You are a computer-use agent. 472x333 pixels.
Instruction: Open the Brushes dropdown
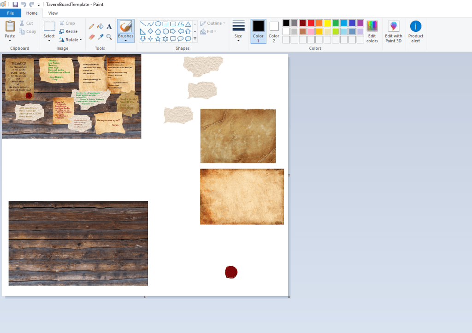pyautogui.click(x=126, y=41)
